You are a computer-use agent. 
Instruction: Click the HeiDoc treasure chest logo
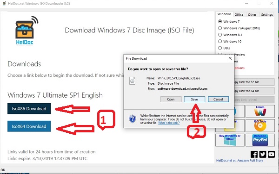point(27,31)
